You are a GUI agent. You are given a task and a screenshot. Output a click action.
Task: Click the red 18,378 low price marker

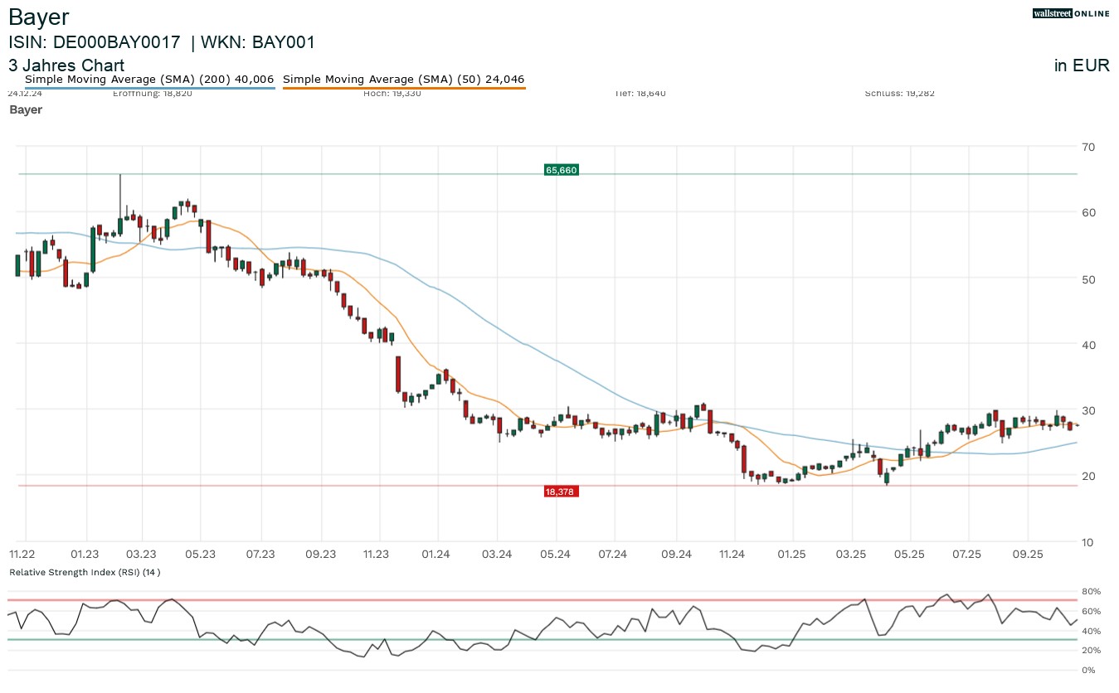[x=561, y=492]
